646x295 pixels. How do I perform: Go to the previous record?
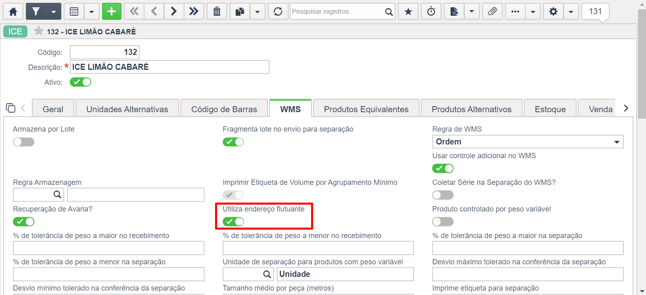[154, 11]
